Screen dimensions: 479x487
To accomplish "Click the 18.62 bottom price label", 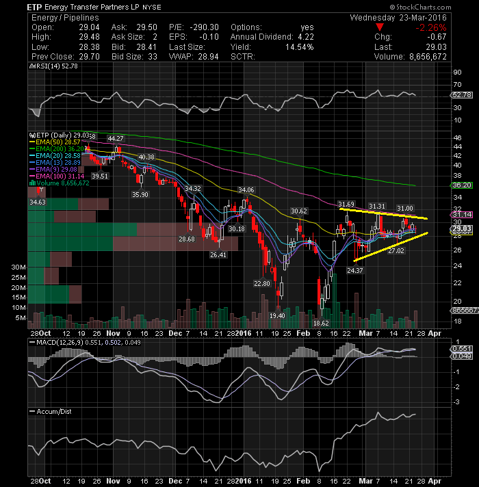I will pos(321,323).
